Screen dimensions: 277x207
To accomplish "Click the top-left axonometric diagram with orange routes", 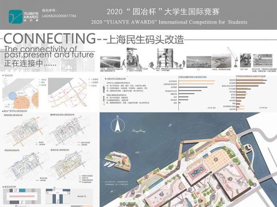I will [24, 131].
